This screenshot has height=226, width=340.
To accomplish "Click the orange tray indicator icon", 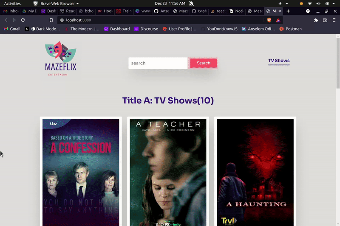I will (x=301, y=3).
